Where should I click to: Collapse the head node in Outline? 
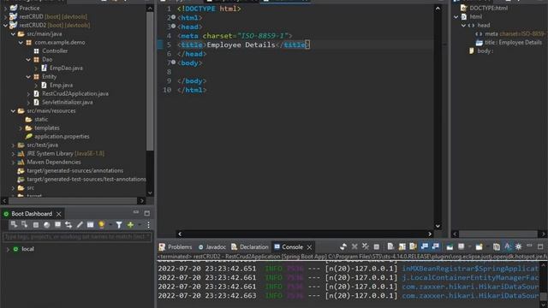(x=463, y=26)
